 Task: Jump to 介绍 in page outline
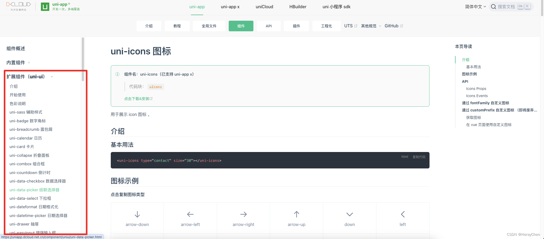point(465,60)
